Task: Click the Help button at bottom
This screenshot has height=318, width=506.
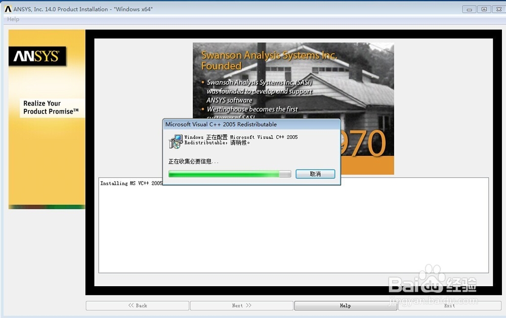Action: [346, 305]
